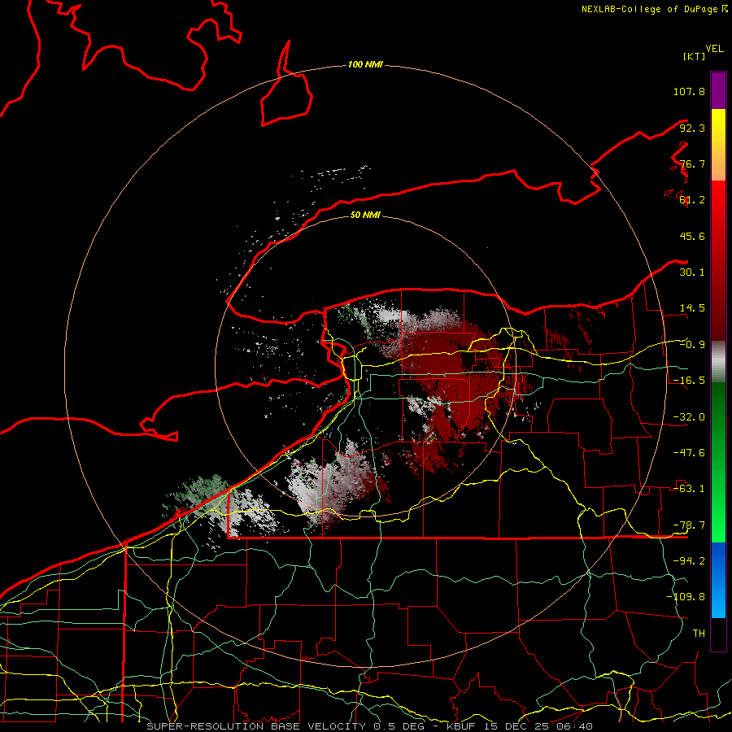Pick the dark TH segment of velocity scale
The image size is (732, 732).
718,634
